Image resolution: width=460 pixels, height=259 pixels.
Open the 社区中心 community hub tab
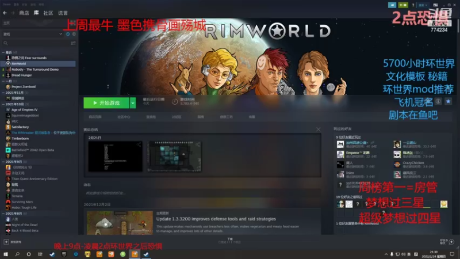point(124,117)
